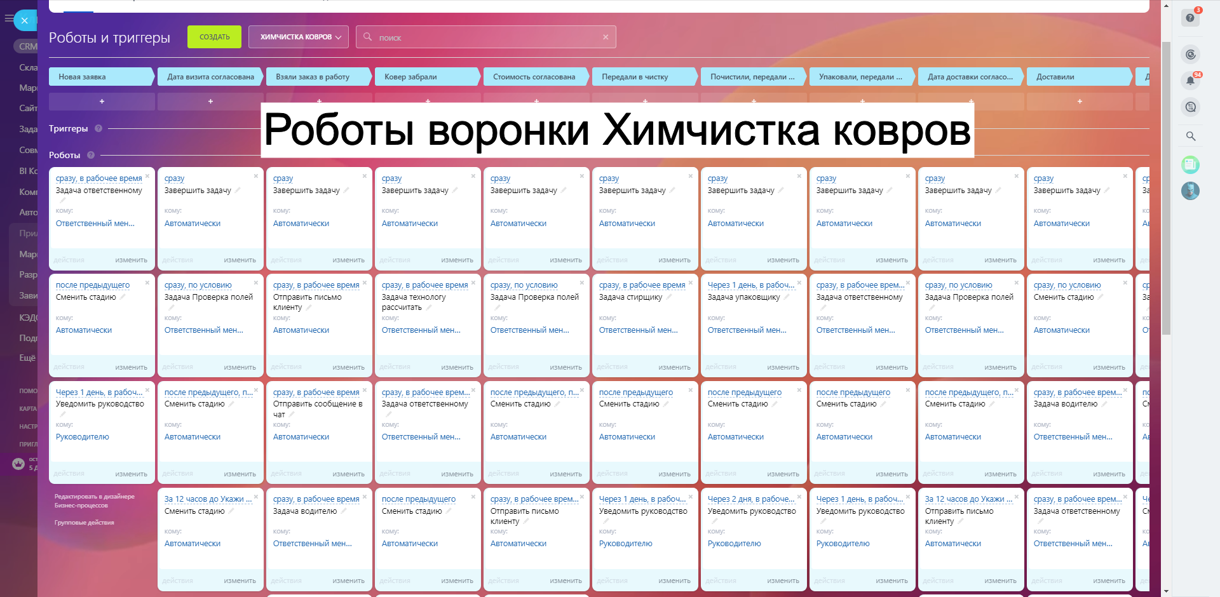The width and height of the screenshot is (1220, 597).
Task: Click the magnifier icon in right sidebar
Action: [x=1190, y=136]
